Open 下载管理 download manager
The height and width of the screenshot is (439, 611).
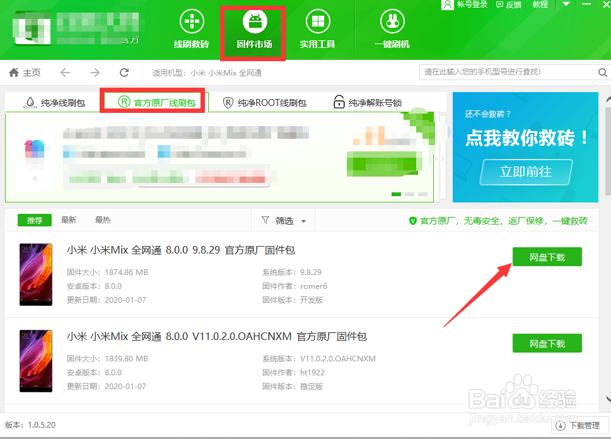(x=580, y=425)
